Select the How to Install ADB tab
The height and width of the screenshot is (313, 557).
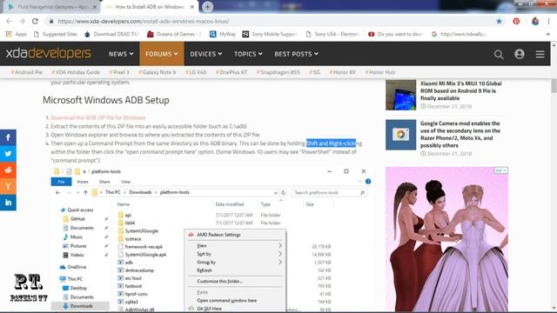click(150, 7)
